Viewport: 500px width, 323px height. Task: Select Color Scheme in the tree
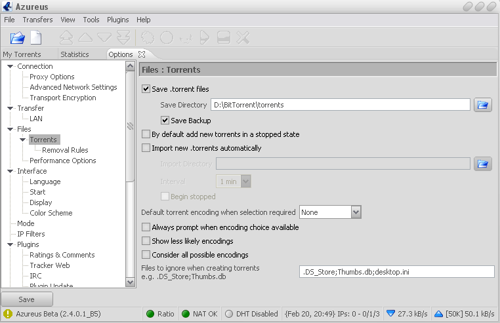click(51, 213)
